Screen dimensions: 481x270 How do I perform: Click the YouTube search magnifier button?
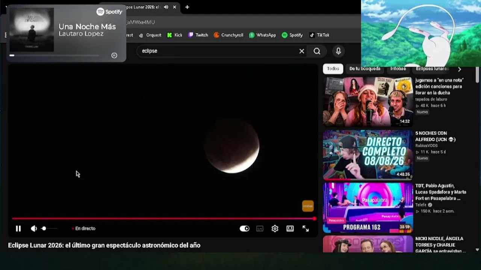click(x=317, y=51)
